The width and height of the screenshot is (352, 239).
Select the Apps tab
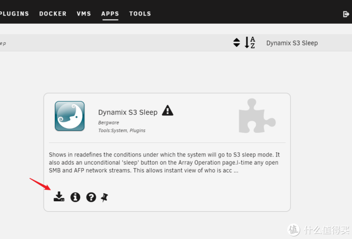(110, 13)
